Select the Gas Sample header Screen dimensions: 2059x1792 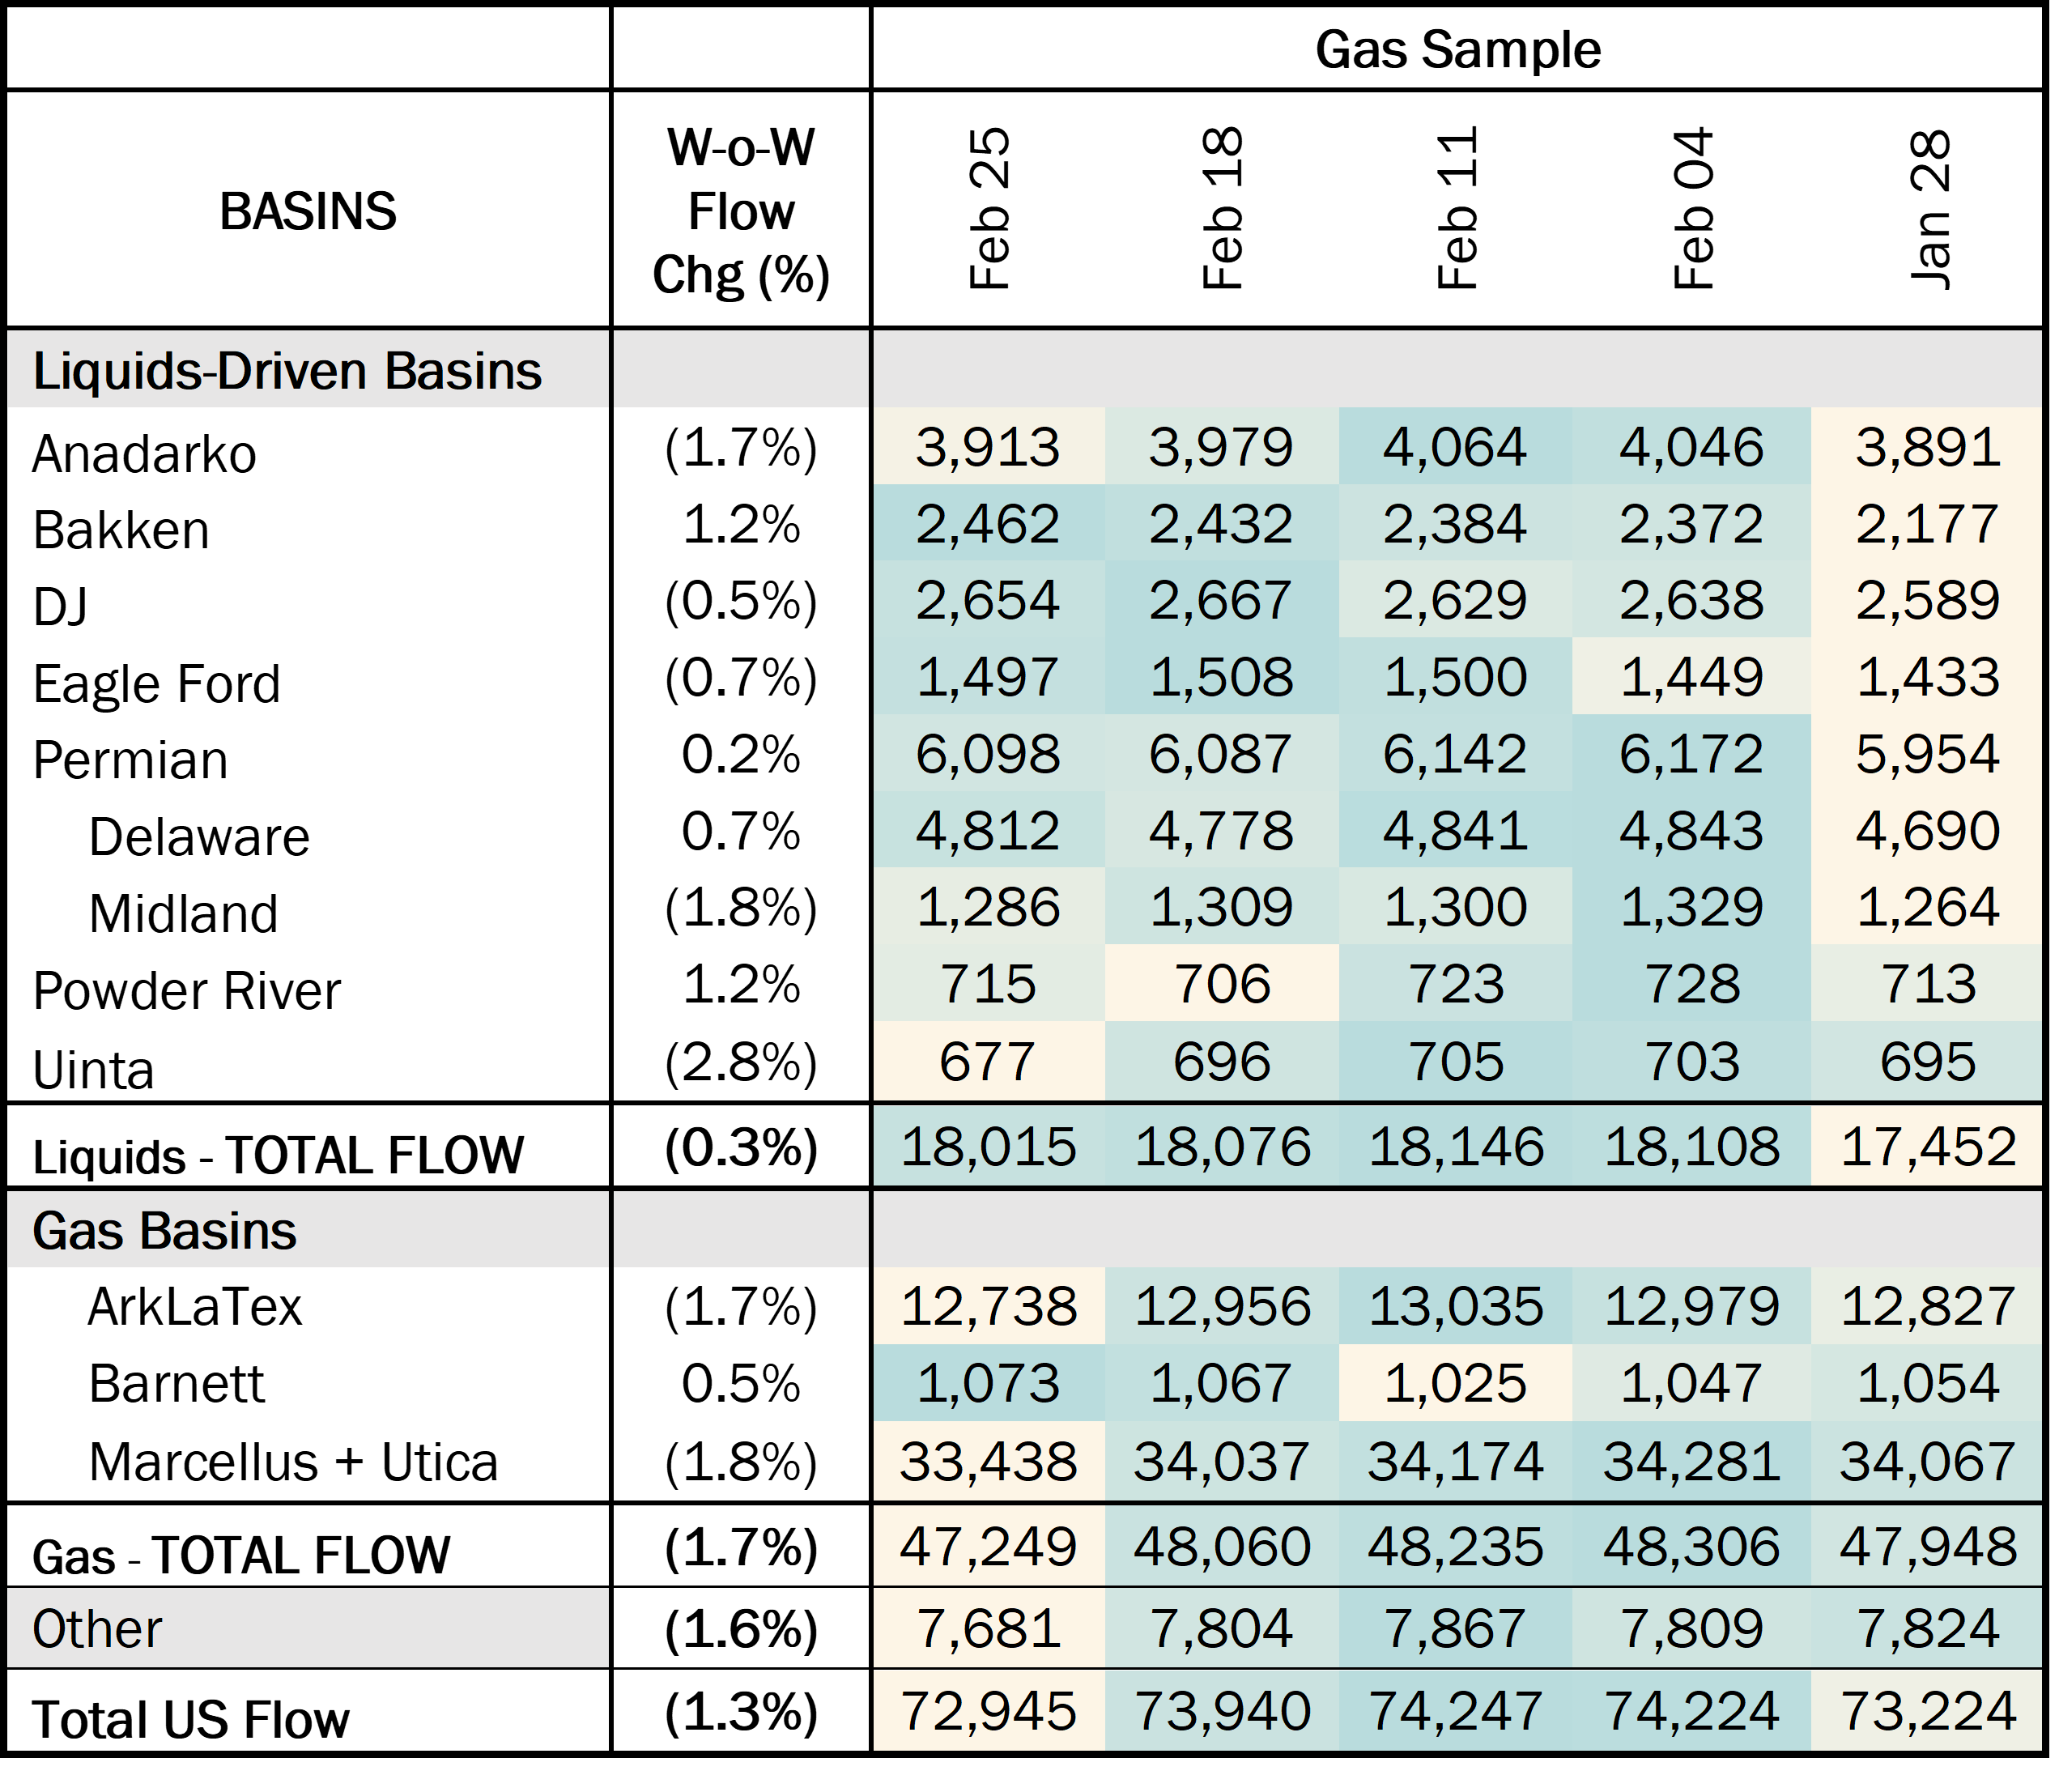tap(1457, 50)
